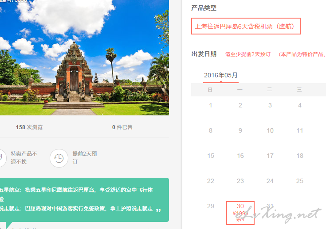The image size is (326, 229).
Task: Click calendar date 15
Action: click(211, 156)
